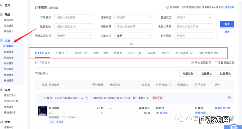Open 批量发货 in the sidebar menu

point(9,52)
